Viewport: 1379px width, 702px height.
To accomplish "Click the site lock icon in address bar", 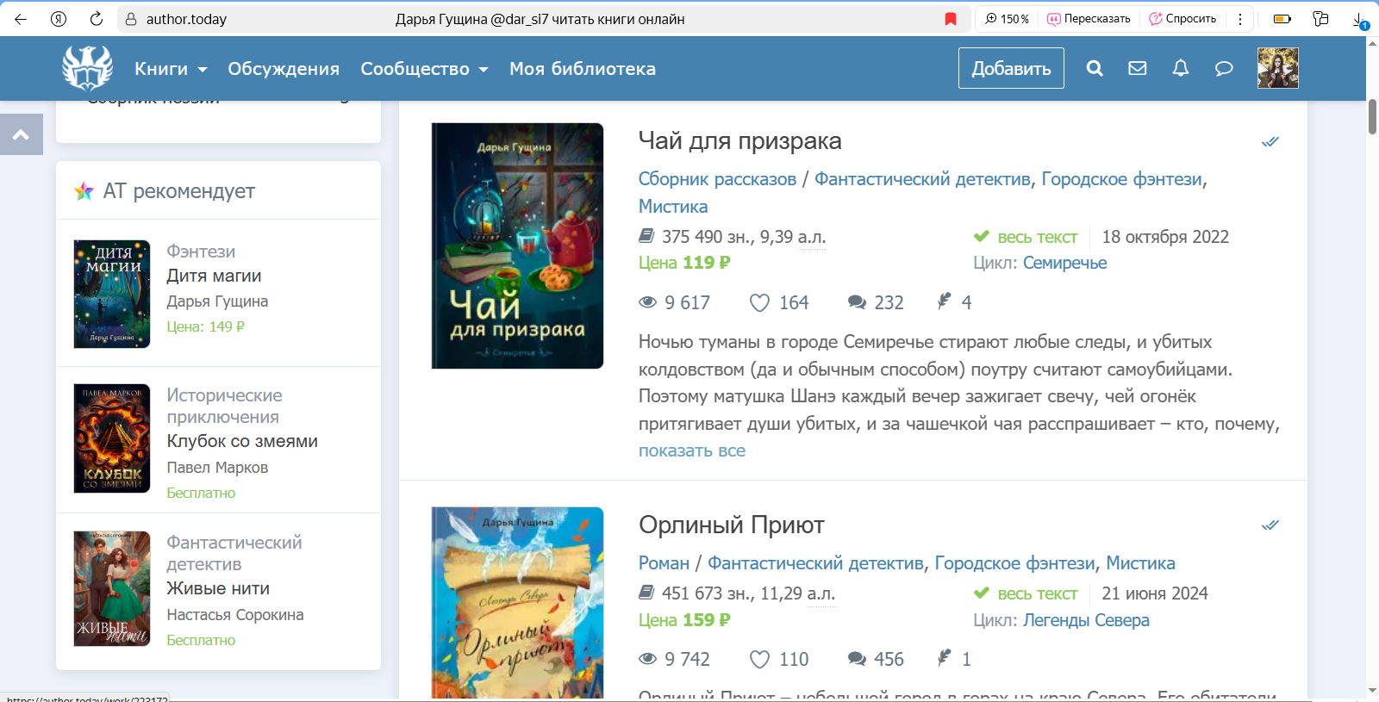I will (131, 19).
